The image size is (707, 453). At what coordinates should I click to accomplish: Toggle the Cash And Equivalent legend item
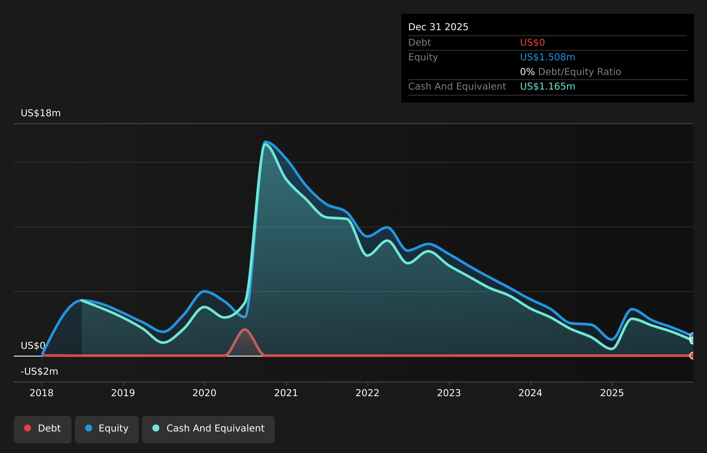tap(208, 429)
